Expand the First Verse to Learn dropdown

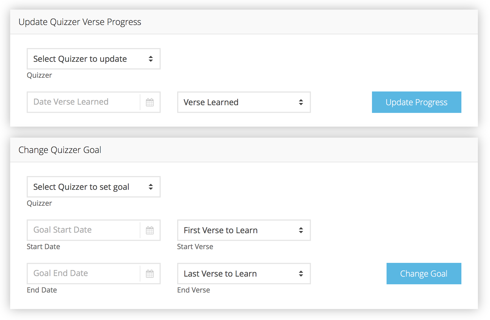coord(244,230)
